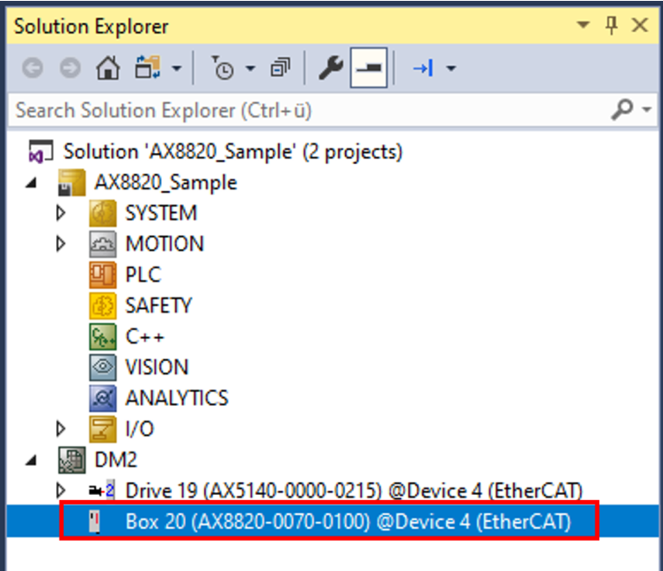Select the SAFETY tree item
The width and height of the screenshot is (663, 571).
[x=158, y=306]
